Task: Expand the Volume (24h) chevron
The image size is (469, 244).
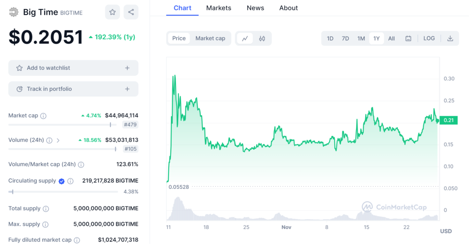Action: click(58, 140)
